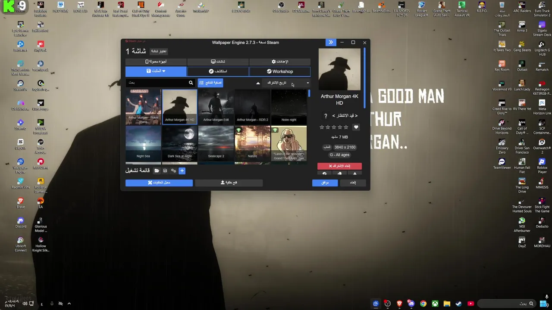Open Discord from the taskbar
The height and width of the screenshot is (310, 552).
[411, 304]
